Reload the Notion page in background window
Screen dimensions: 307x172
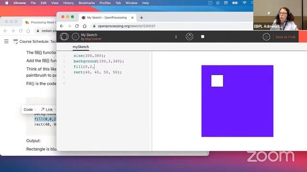pos(21,31)
